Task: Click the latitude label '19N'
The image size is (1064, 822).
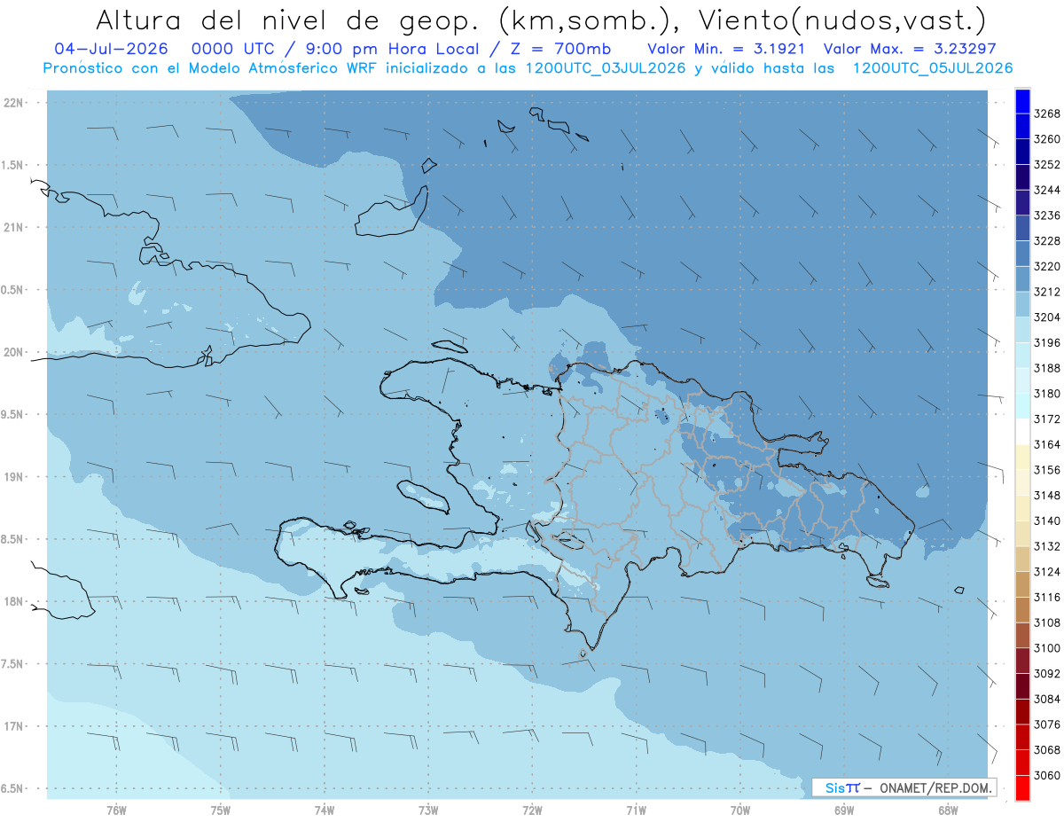Action: click(x=13, y=477)
